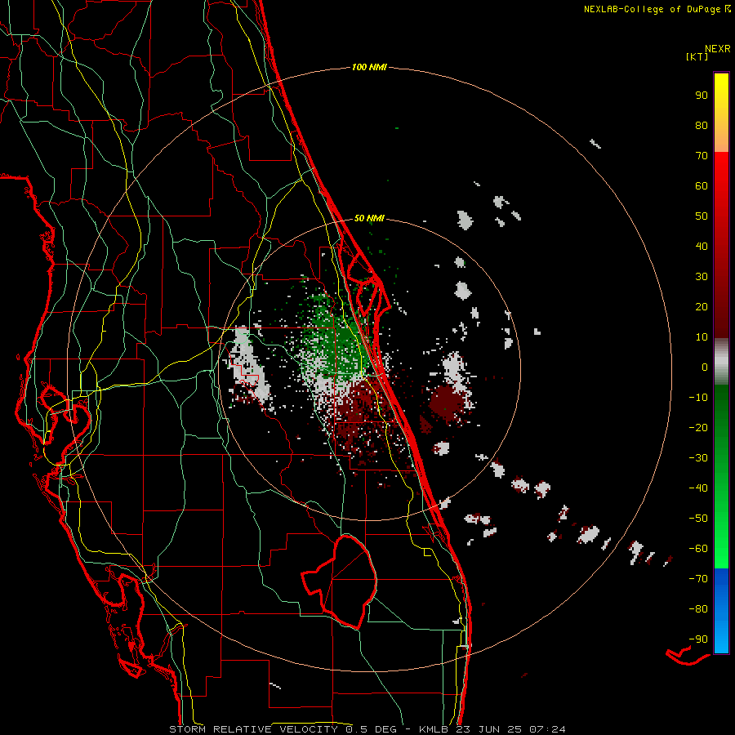Click the 50 value on the velocity scale
The height and width of the screenshot is (735, 735).
[x=702, y=216]
